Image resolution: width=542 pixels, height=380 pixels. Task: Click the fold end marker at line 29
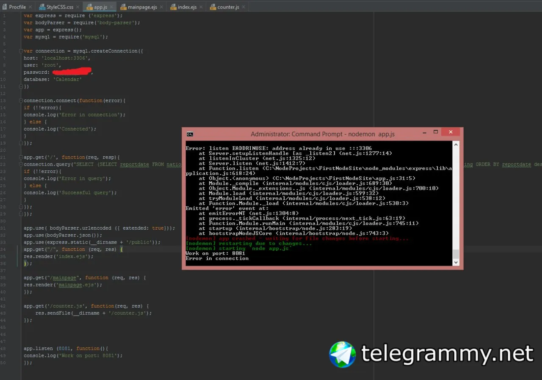pyautogui.click(x=21, y=214)
